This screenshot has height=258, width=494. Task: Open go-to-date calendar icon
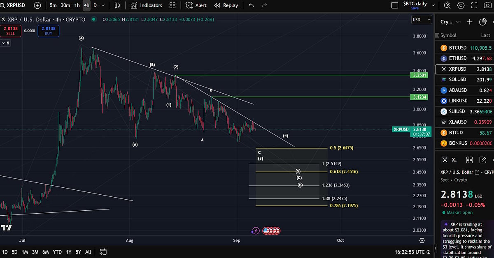(103, 252)
